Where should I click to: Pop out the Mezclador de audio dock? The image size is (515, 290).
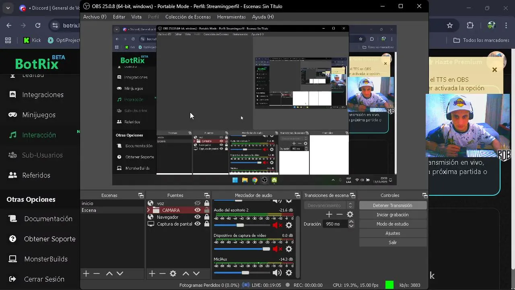click(297, 195)
